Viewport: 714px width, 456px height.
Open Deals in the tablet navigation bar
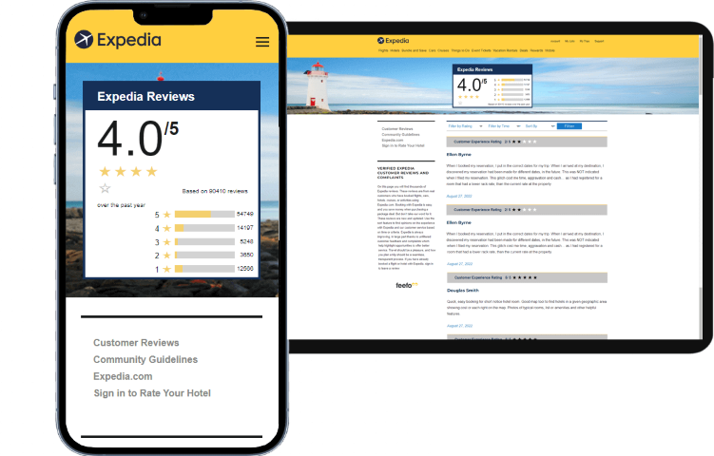[x=524, y=50]
